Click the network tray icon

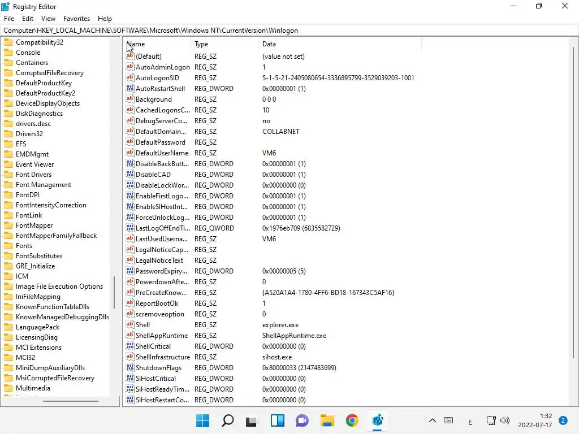coord(491,420)
